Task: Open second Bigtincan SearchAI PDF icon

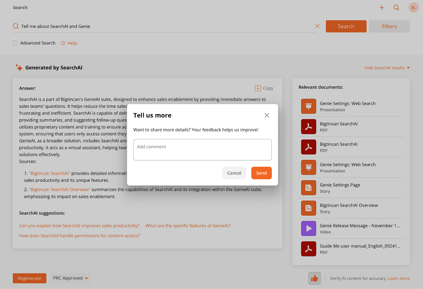Action: (309, 147)
